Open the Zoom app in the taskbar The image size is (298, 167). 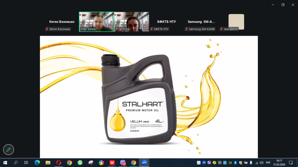144,163
